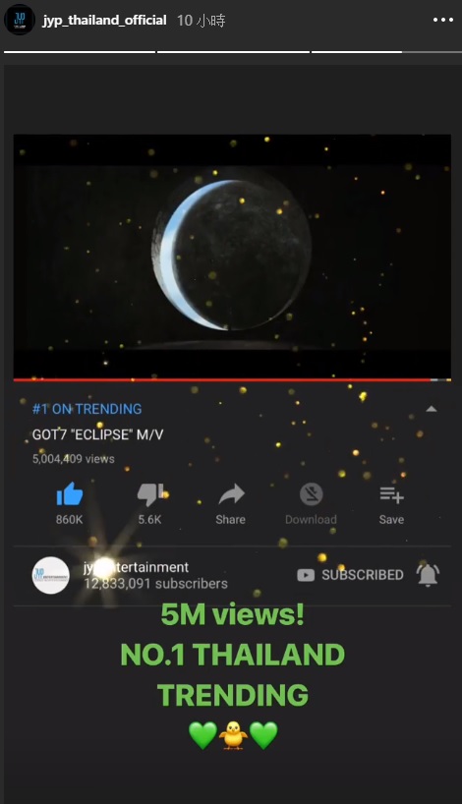Collapse the video description arrow
The width and height of the screenshot is (462, 804).
432,409
